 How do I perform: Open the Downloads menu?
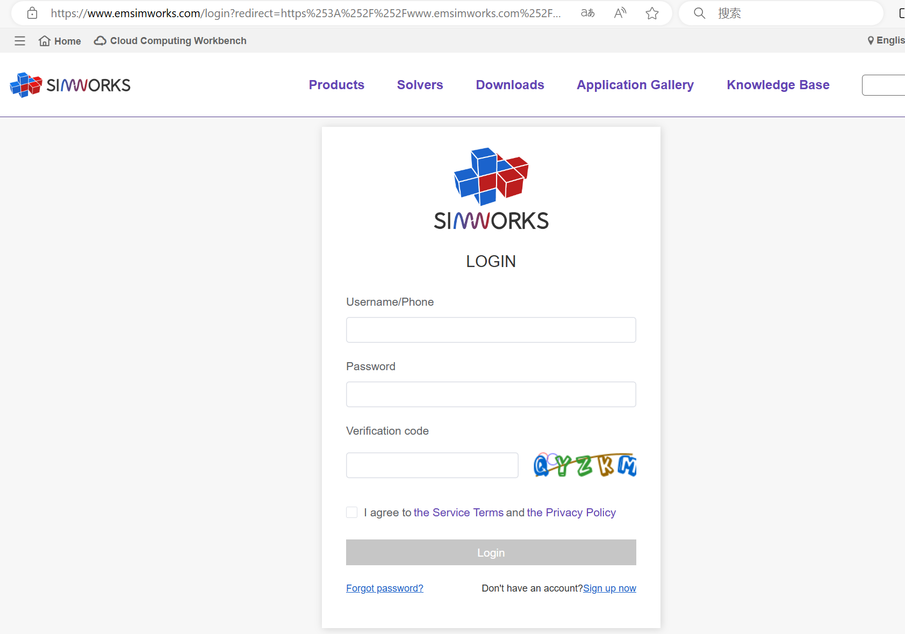coord(510,85)
